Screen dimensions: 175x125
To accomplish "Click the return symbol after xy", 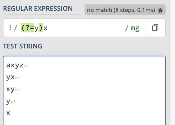I will [17, 90].
